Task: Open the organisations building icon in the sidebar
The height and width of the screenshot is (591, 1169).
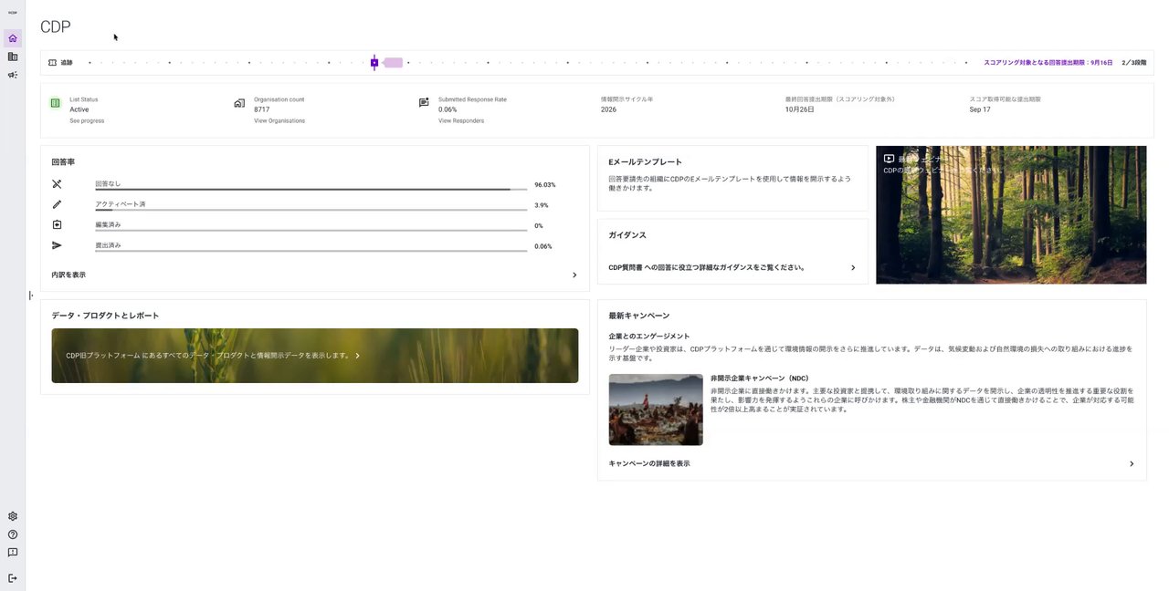Action: tap(13, 57)
